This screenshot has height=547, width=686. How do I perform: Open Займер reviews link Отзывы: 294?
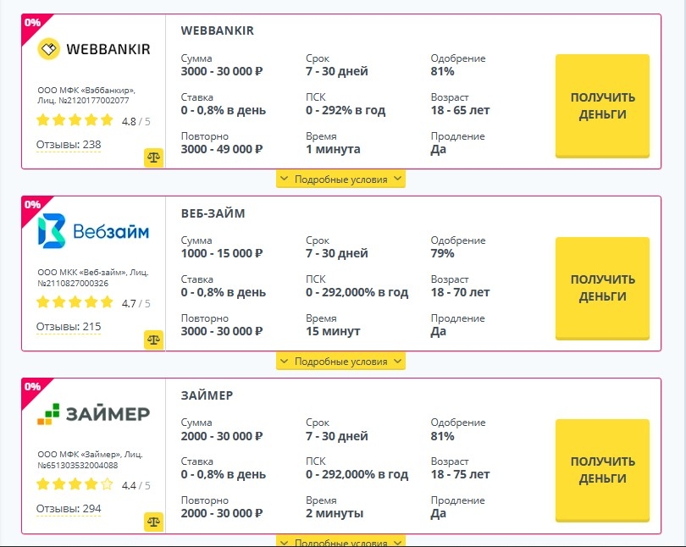pyautogui.click(x=69, y=509)
